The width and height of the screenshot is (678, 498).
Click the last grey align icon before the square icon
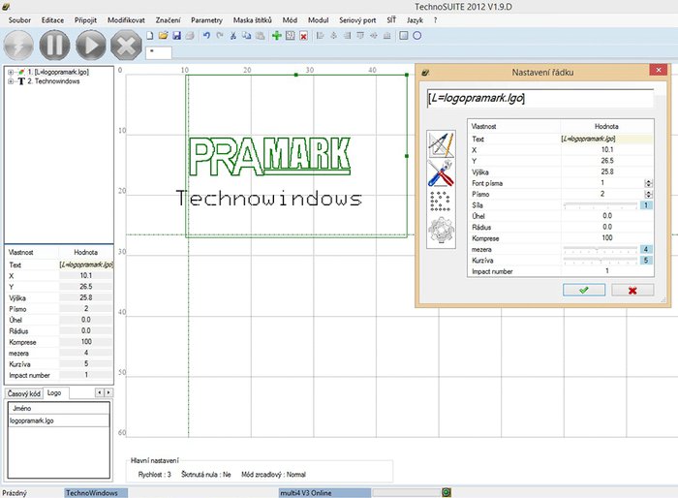387,36
